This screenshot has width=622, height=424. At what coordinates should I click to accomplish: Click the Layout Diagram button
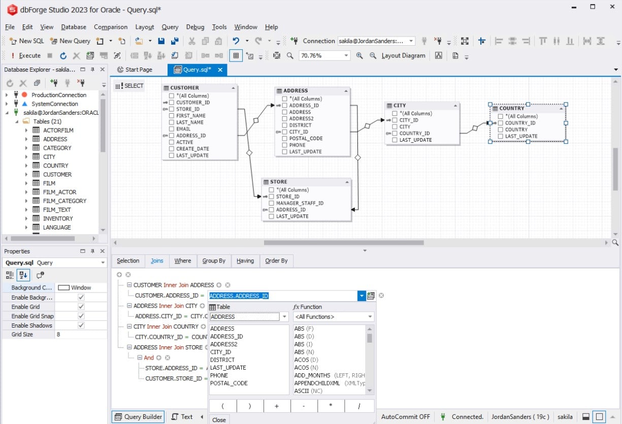[x=403, y=55]
